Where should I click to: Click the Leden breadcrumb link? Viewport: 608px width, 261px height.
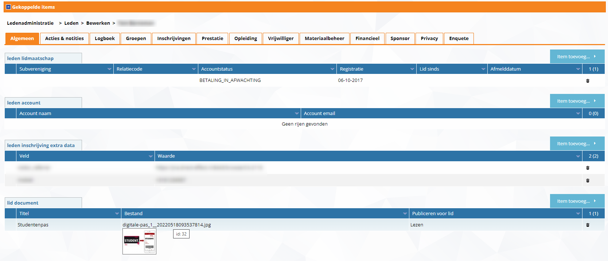tap(71, 23)
